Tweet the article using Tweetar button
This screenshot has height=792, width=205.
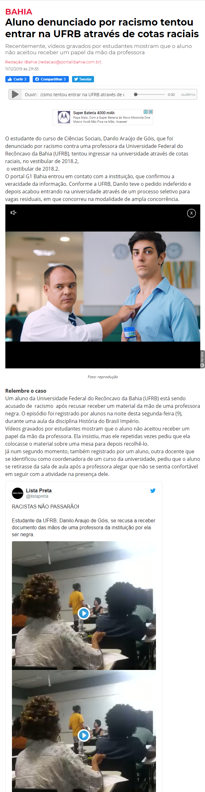(83, 79)
